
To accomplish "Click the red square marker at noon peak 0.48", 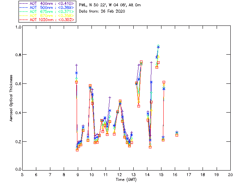I will [120, 101].
